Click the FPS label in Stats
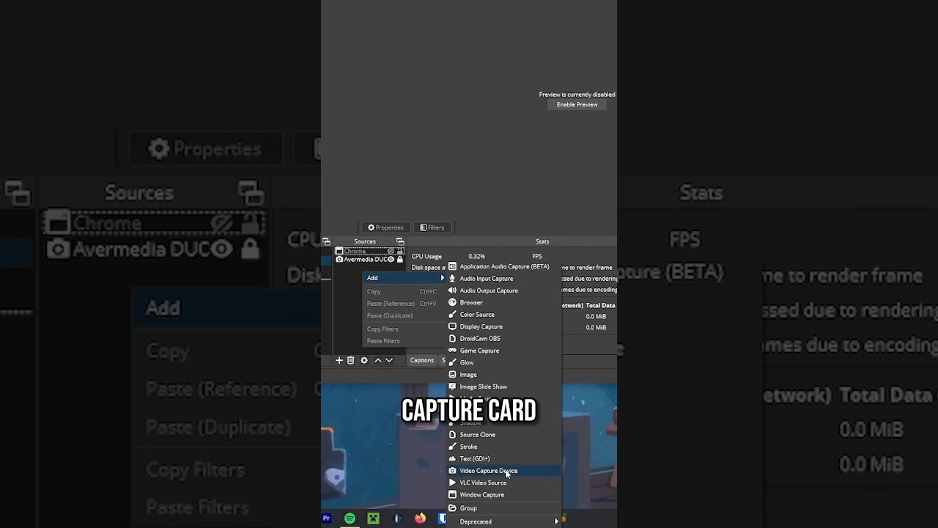Screen dimensions: 938x528 point(537,257)
